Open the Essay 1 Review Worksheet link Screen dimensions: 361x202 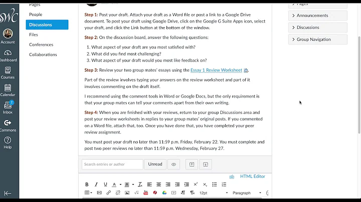pos(216,70)
